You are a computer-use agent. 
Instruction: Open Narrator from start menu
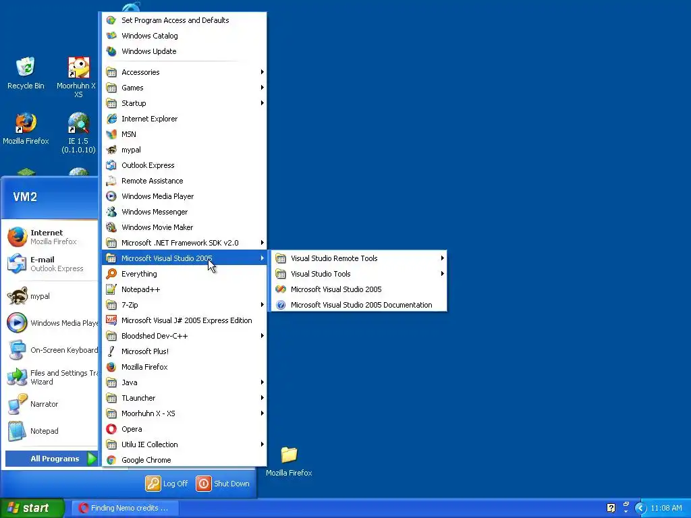pyautogui.click(x=51, y=404)
